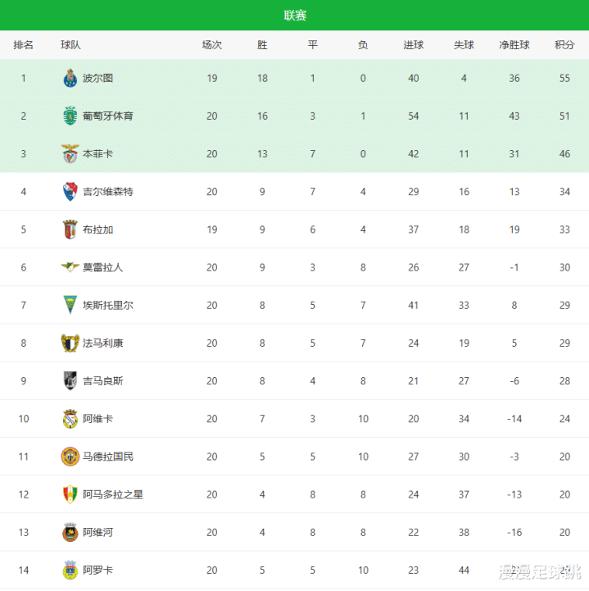This screenshot has height=591, width=589.
Task: Click the 本菲卡 eagle crest icon
Action: 70,153
